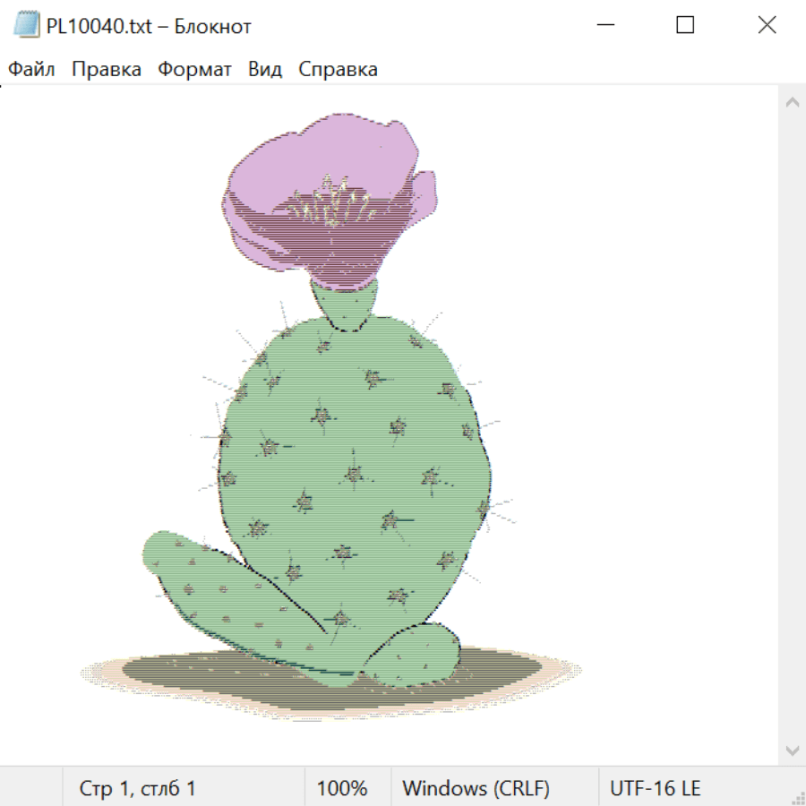Close the PL10040.txt window
The width and height of the screenshot is (806, 806).
767,26
